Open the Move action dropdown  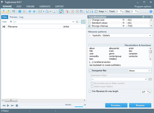[x=150, y=71]
